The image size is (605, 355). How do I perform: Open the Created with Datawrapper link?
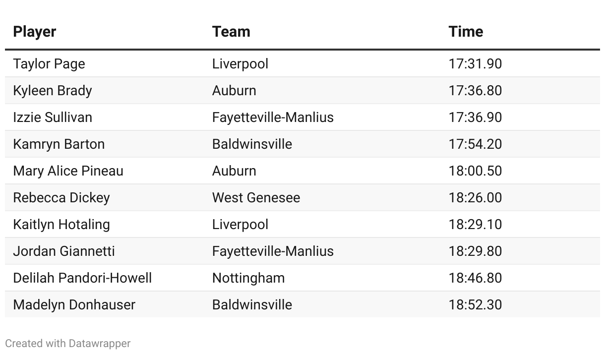(68, 343)
